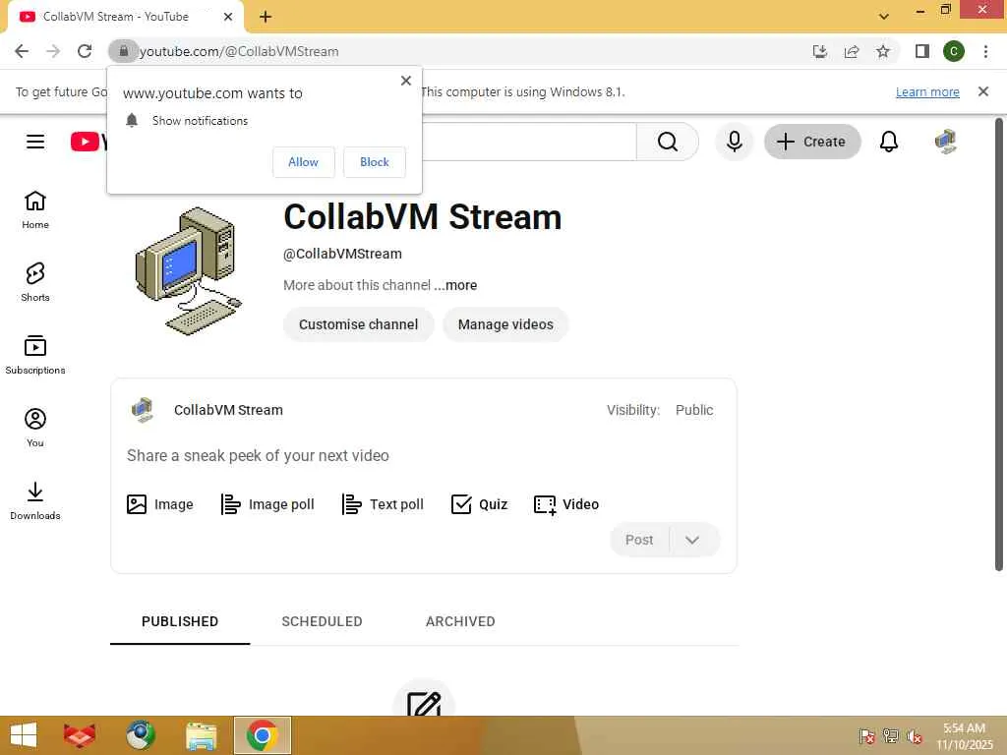
Task: Click the search magnifier button
Action: (x=668, y=142)
